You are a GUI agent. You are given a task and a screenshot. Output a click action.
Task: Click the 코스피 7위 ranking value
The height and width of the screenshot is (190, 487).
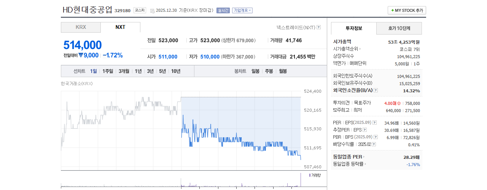(x=410, y=49)
